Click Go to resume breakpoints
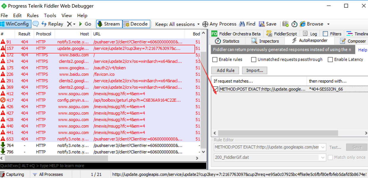This screenshot has width=368, height=178. (85, 24)
